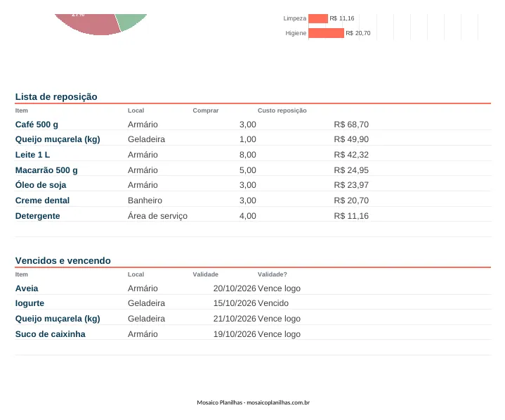Click the R$ 24,95 cost value
The image size is (505, 420).
coord(351,170)
